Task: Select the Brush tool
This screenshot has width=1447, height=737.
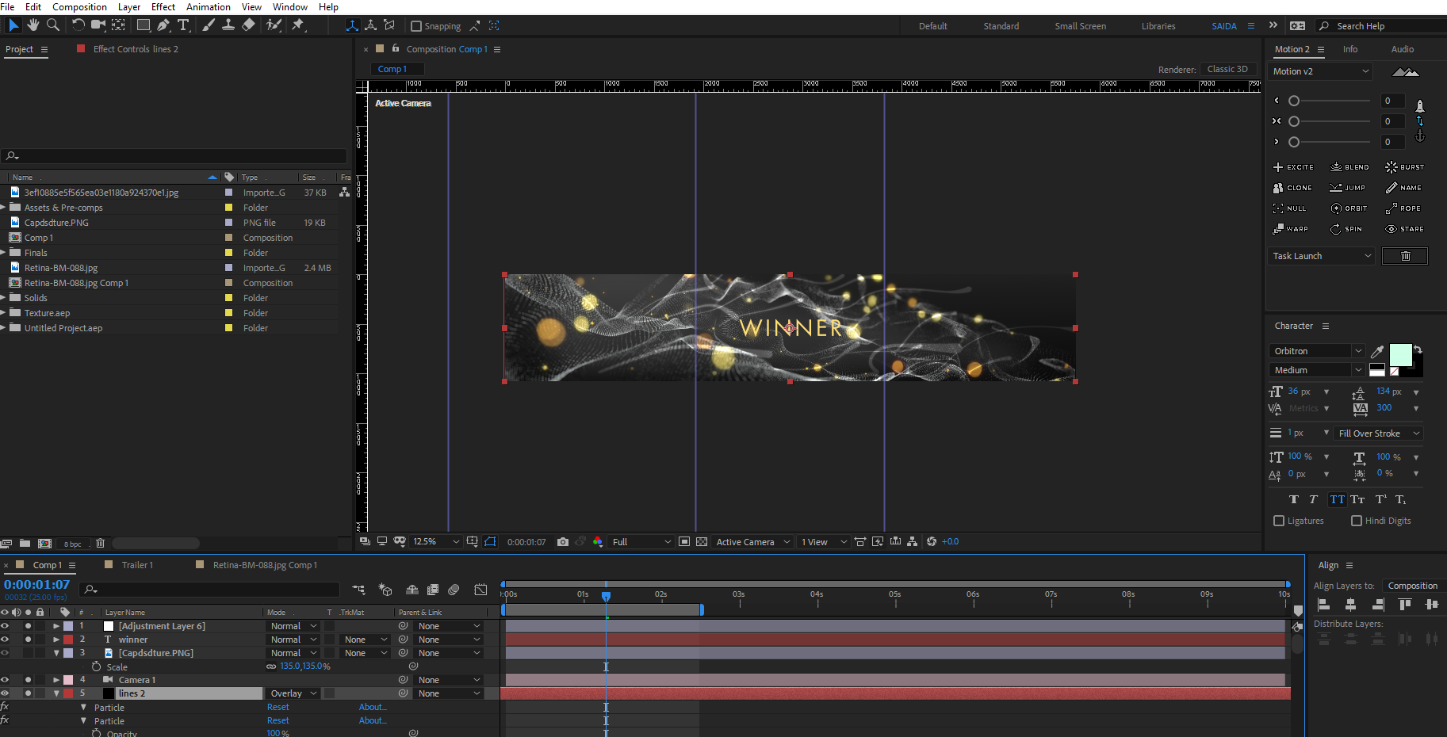Action: tap(209, 25)
